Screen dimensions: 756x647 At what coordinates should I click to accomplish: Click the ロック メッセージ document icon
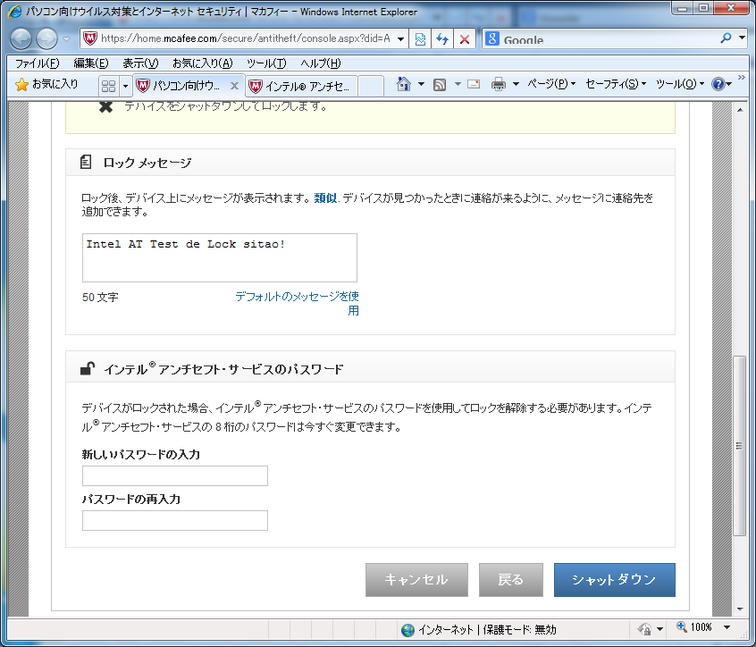[86, 162]
